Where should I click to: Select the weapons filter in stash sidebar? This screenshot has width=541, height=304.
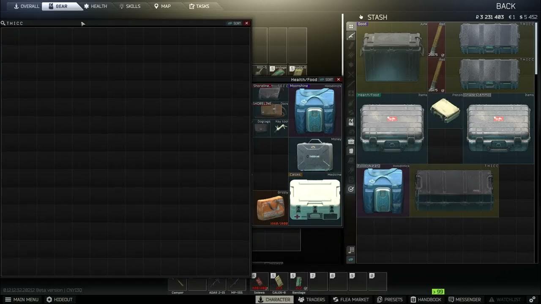click(x=351, y=36)
